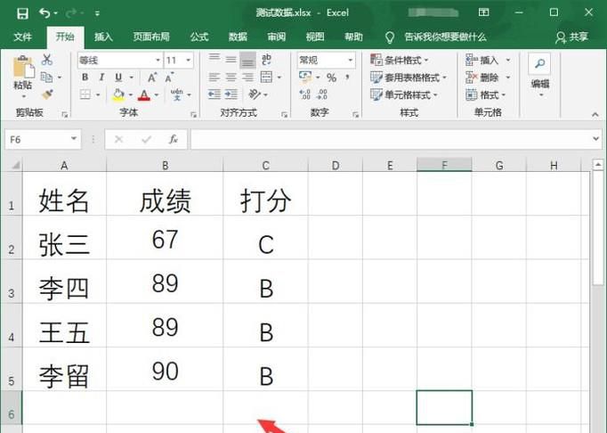Click Select All triangle corner
This screenshot has height=433, width=607.
[x=15, y=165]
